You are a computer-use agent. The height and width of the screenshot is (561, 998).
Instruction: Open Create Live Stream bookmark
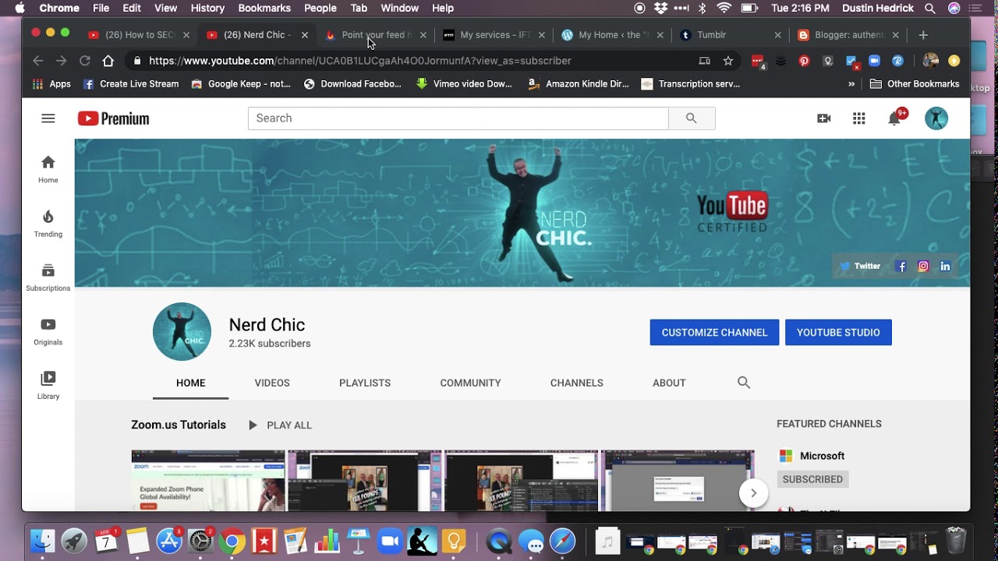(x=131, y=84)
